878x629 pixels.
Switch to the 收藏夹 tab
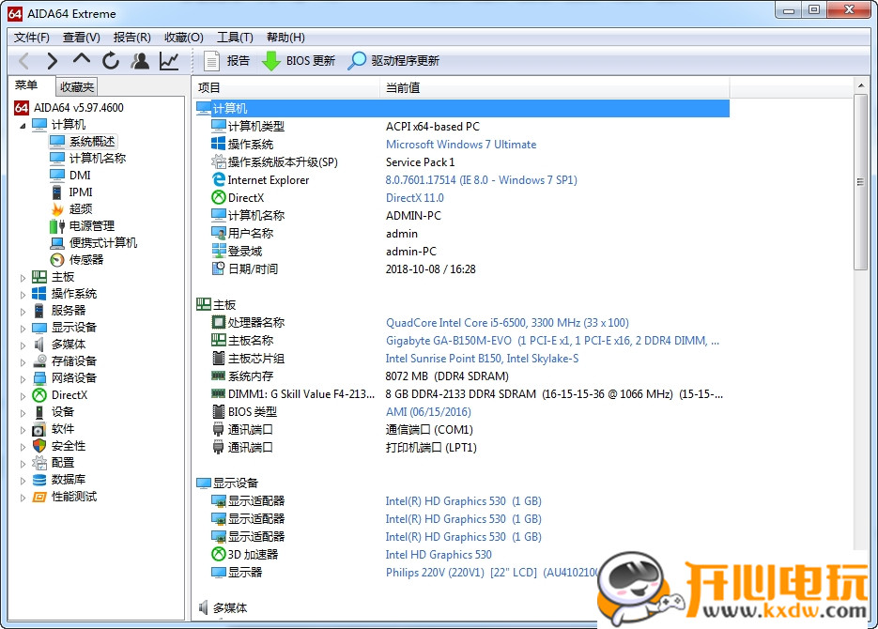76,85
